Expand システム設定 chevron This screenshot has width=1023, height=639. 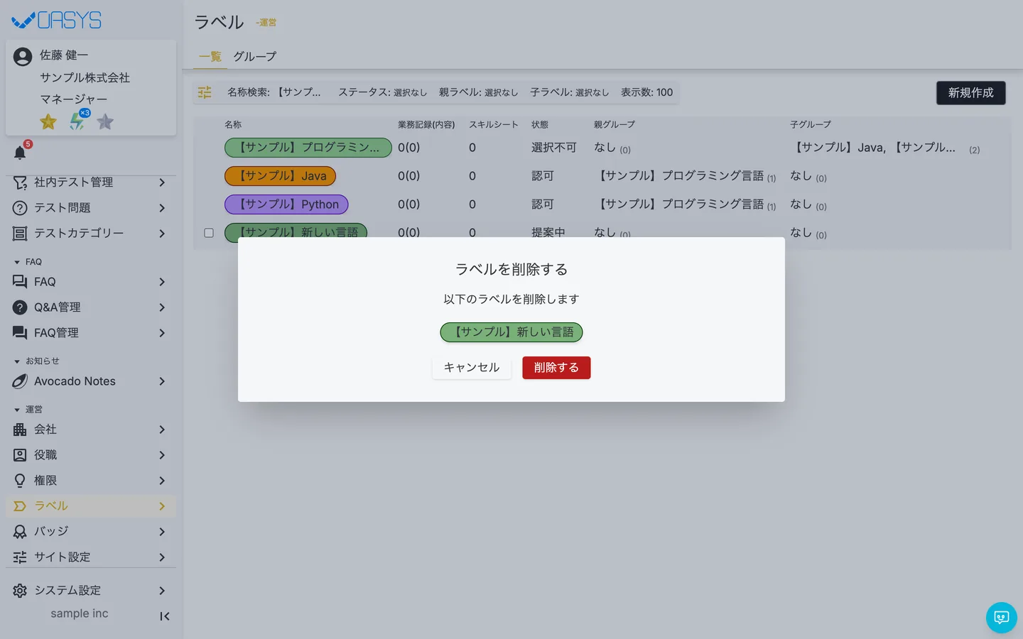[x=162, y=591]
